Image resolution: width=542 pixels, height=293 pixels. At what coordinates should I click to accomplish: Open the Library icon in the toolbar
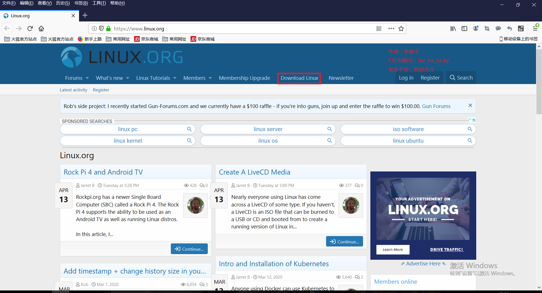(x=453, y=28)
